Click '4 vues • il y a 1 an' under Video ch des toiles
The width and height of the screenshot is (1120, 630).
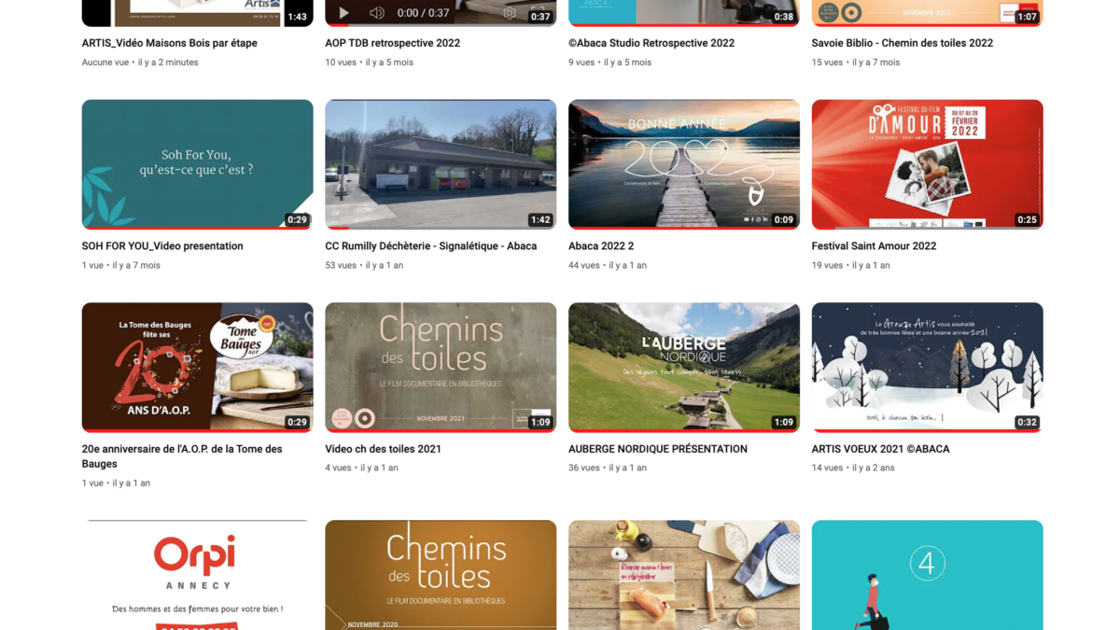coord(362,468)
